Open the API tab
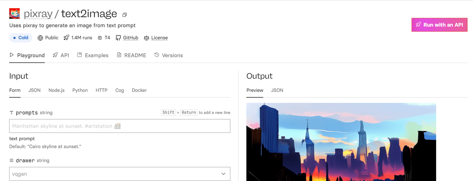 pos(61,55)
